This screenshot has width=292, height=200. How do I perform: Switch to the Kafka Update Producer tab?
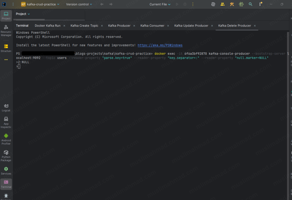pos(191,26)
